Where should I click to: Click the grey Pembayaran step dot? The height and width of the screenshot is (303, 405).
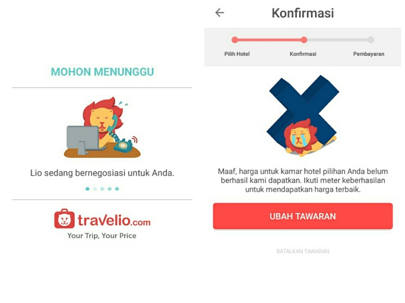pyautogui.click(x=371, y=40)
